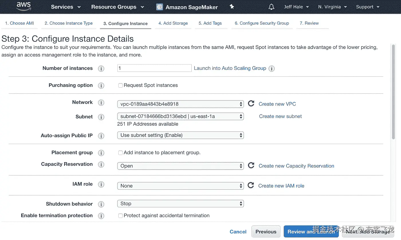
Task: Open the Services menu
Action: (x=66, y=7)
